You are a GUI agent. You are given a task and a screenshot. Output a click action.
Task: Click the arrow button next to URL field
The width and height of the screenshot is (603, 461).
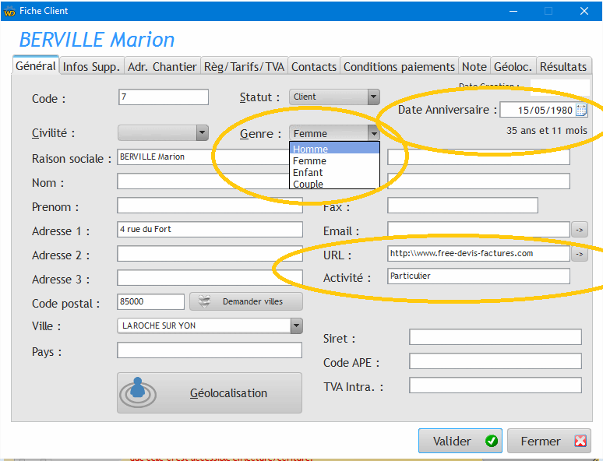[x=579, y=254]
